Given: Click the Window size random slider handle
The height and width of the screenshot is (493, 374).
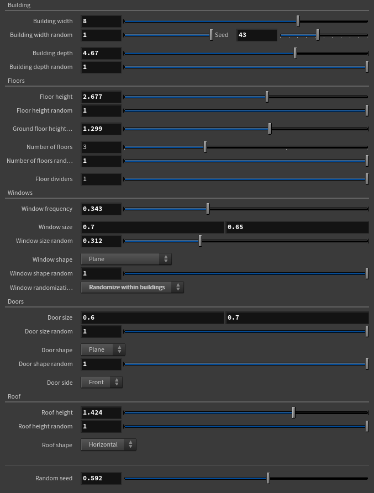Looking at the screenshot, I should pos(200,241).
